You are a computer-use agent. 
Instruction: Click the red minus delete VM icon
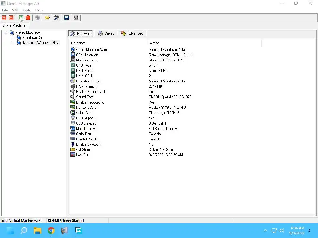[11, 18]
